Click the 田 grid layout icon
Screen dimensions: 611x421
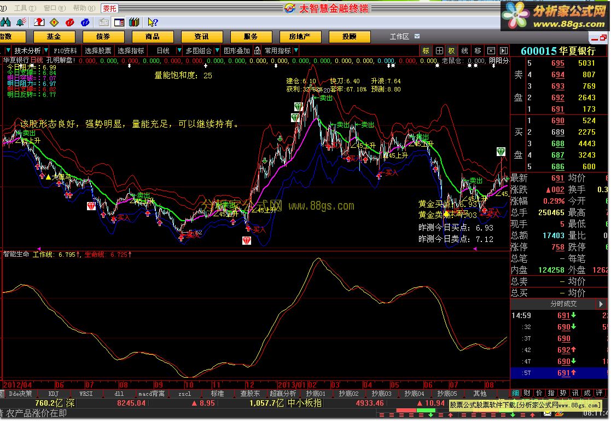pyautogui.click(x=439, y=50)
